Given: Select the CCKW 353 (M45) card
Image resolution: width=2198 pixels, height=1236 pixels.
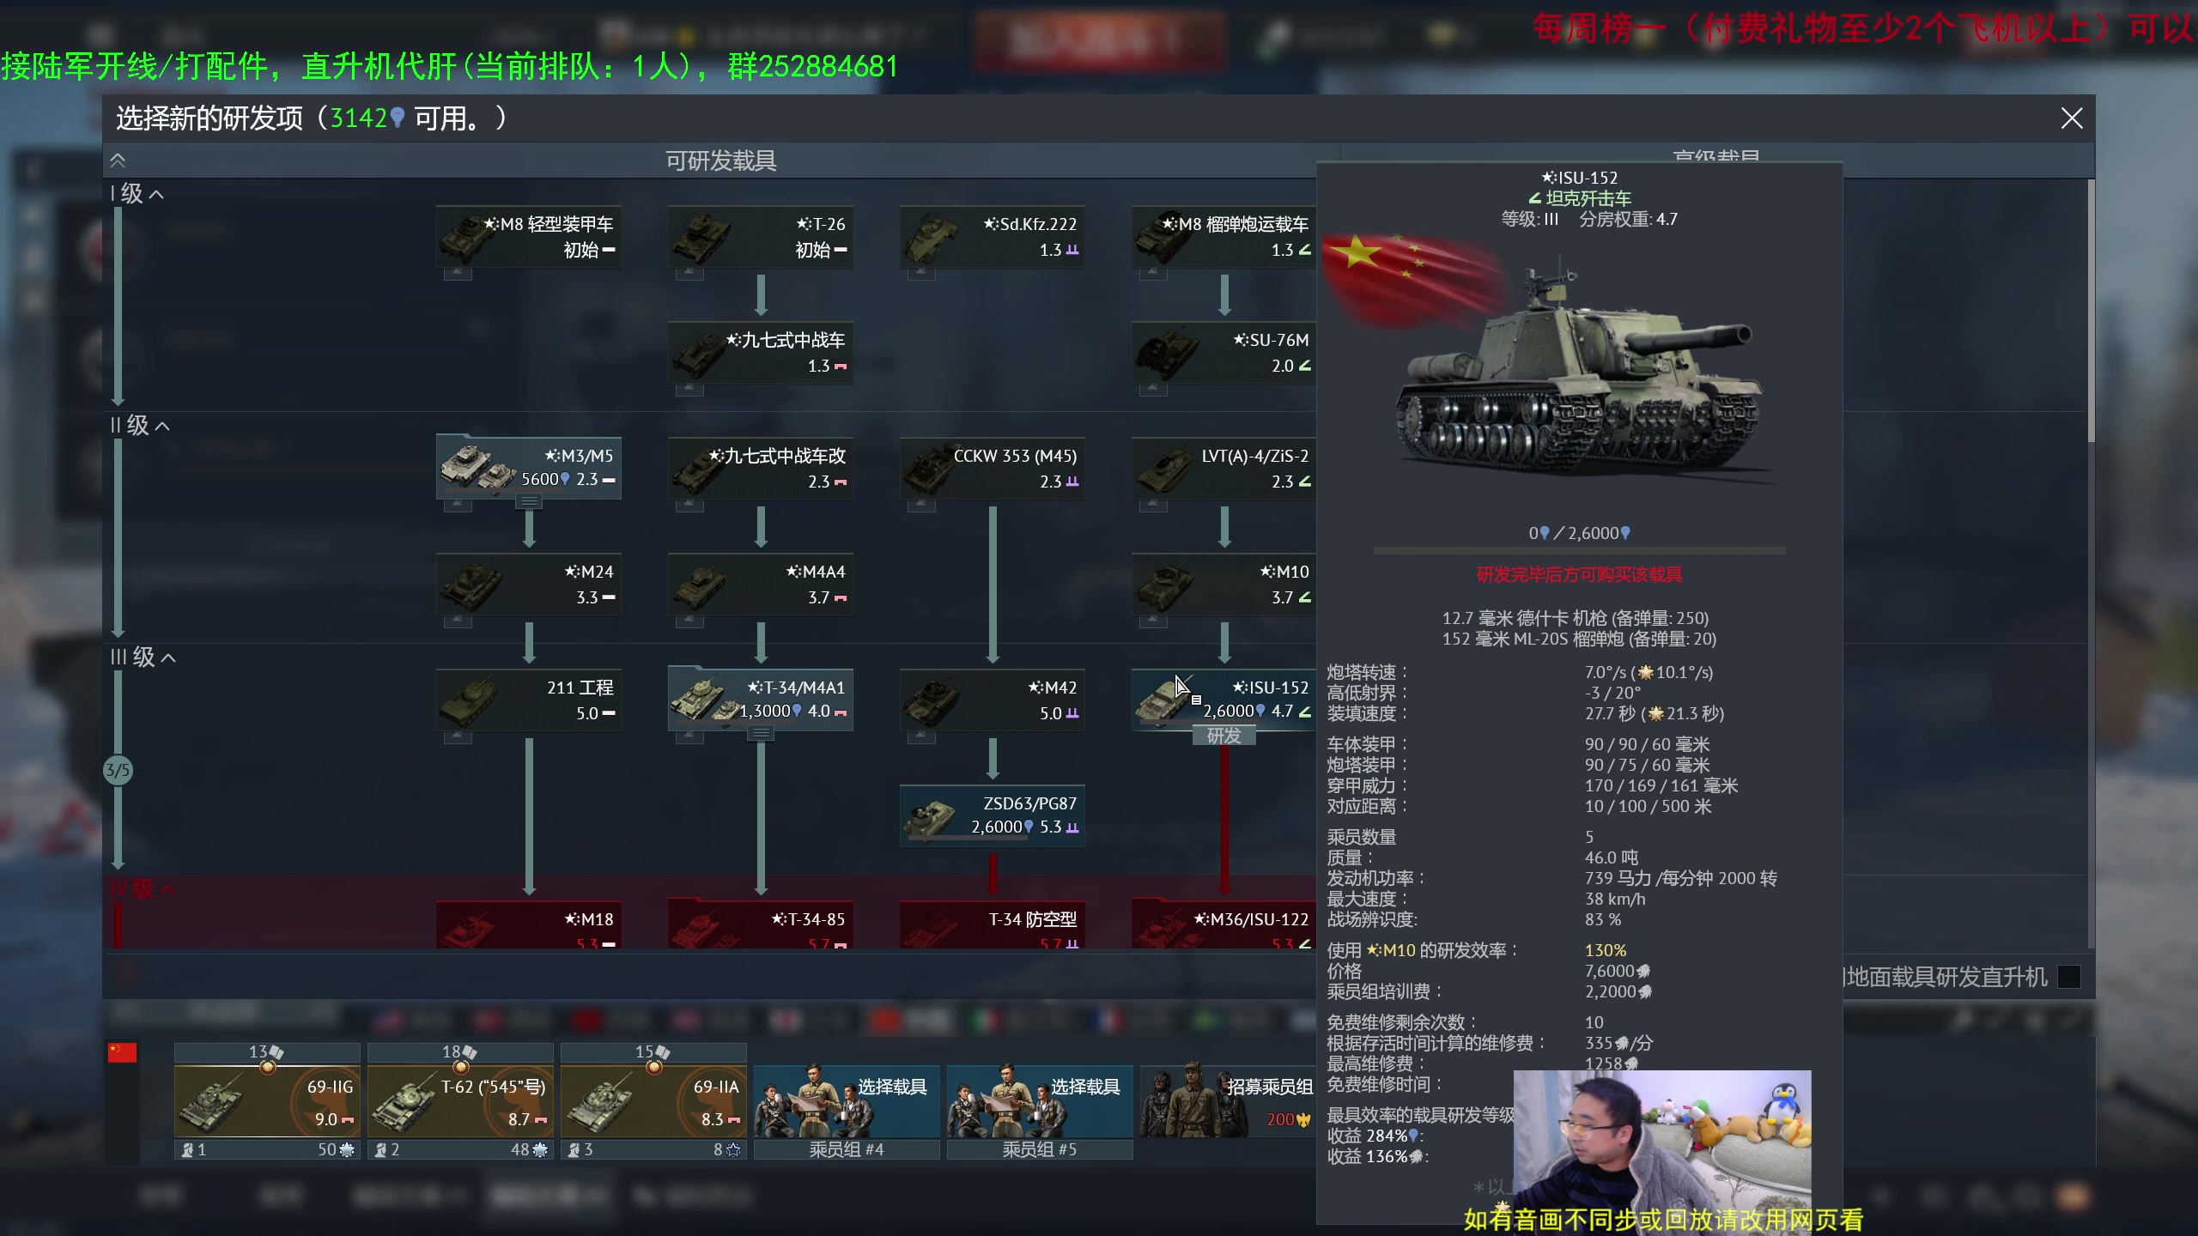Looking at the screenshot, I should (x=993, y=469).
